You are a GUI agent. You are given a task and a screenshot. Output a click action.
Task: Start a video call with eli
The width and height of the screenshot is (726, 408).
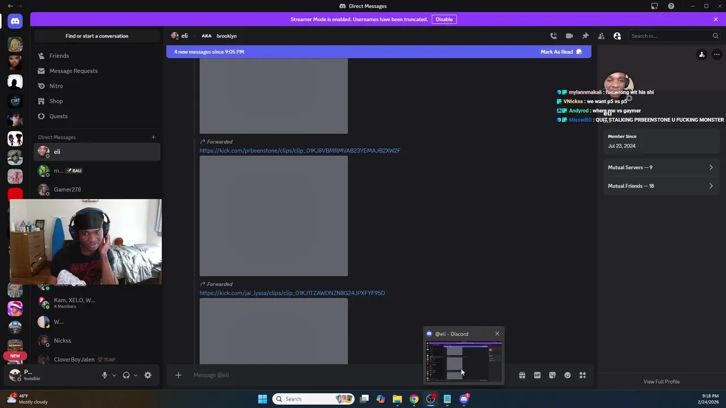pyautogui.click(x=569, y=36)
